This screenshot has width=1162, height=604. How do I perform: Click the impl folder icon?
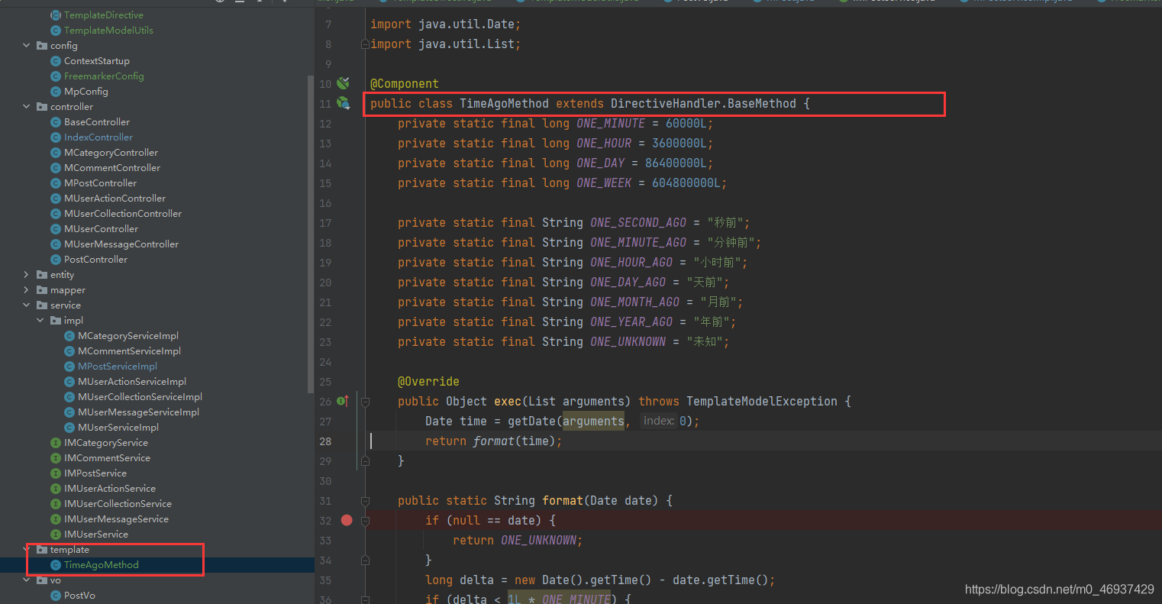point(56,321)
